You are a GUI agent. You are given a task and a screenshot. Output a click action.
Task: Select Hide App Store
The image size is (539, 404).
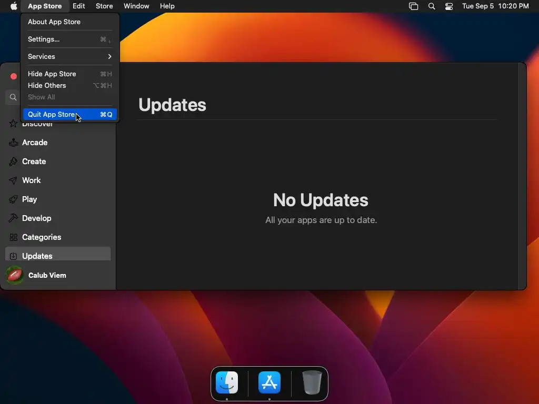[70, 74]
